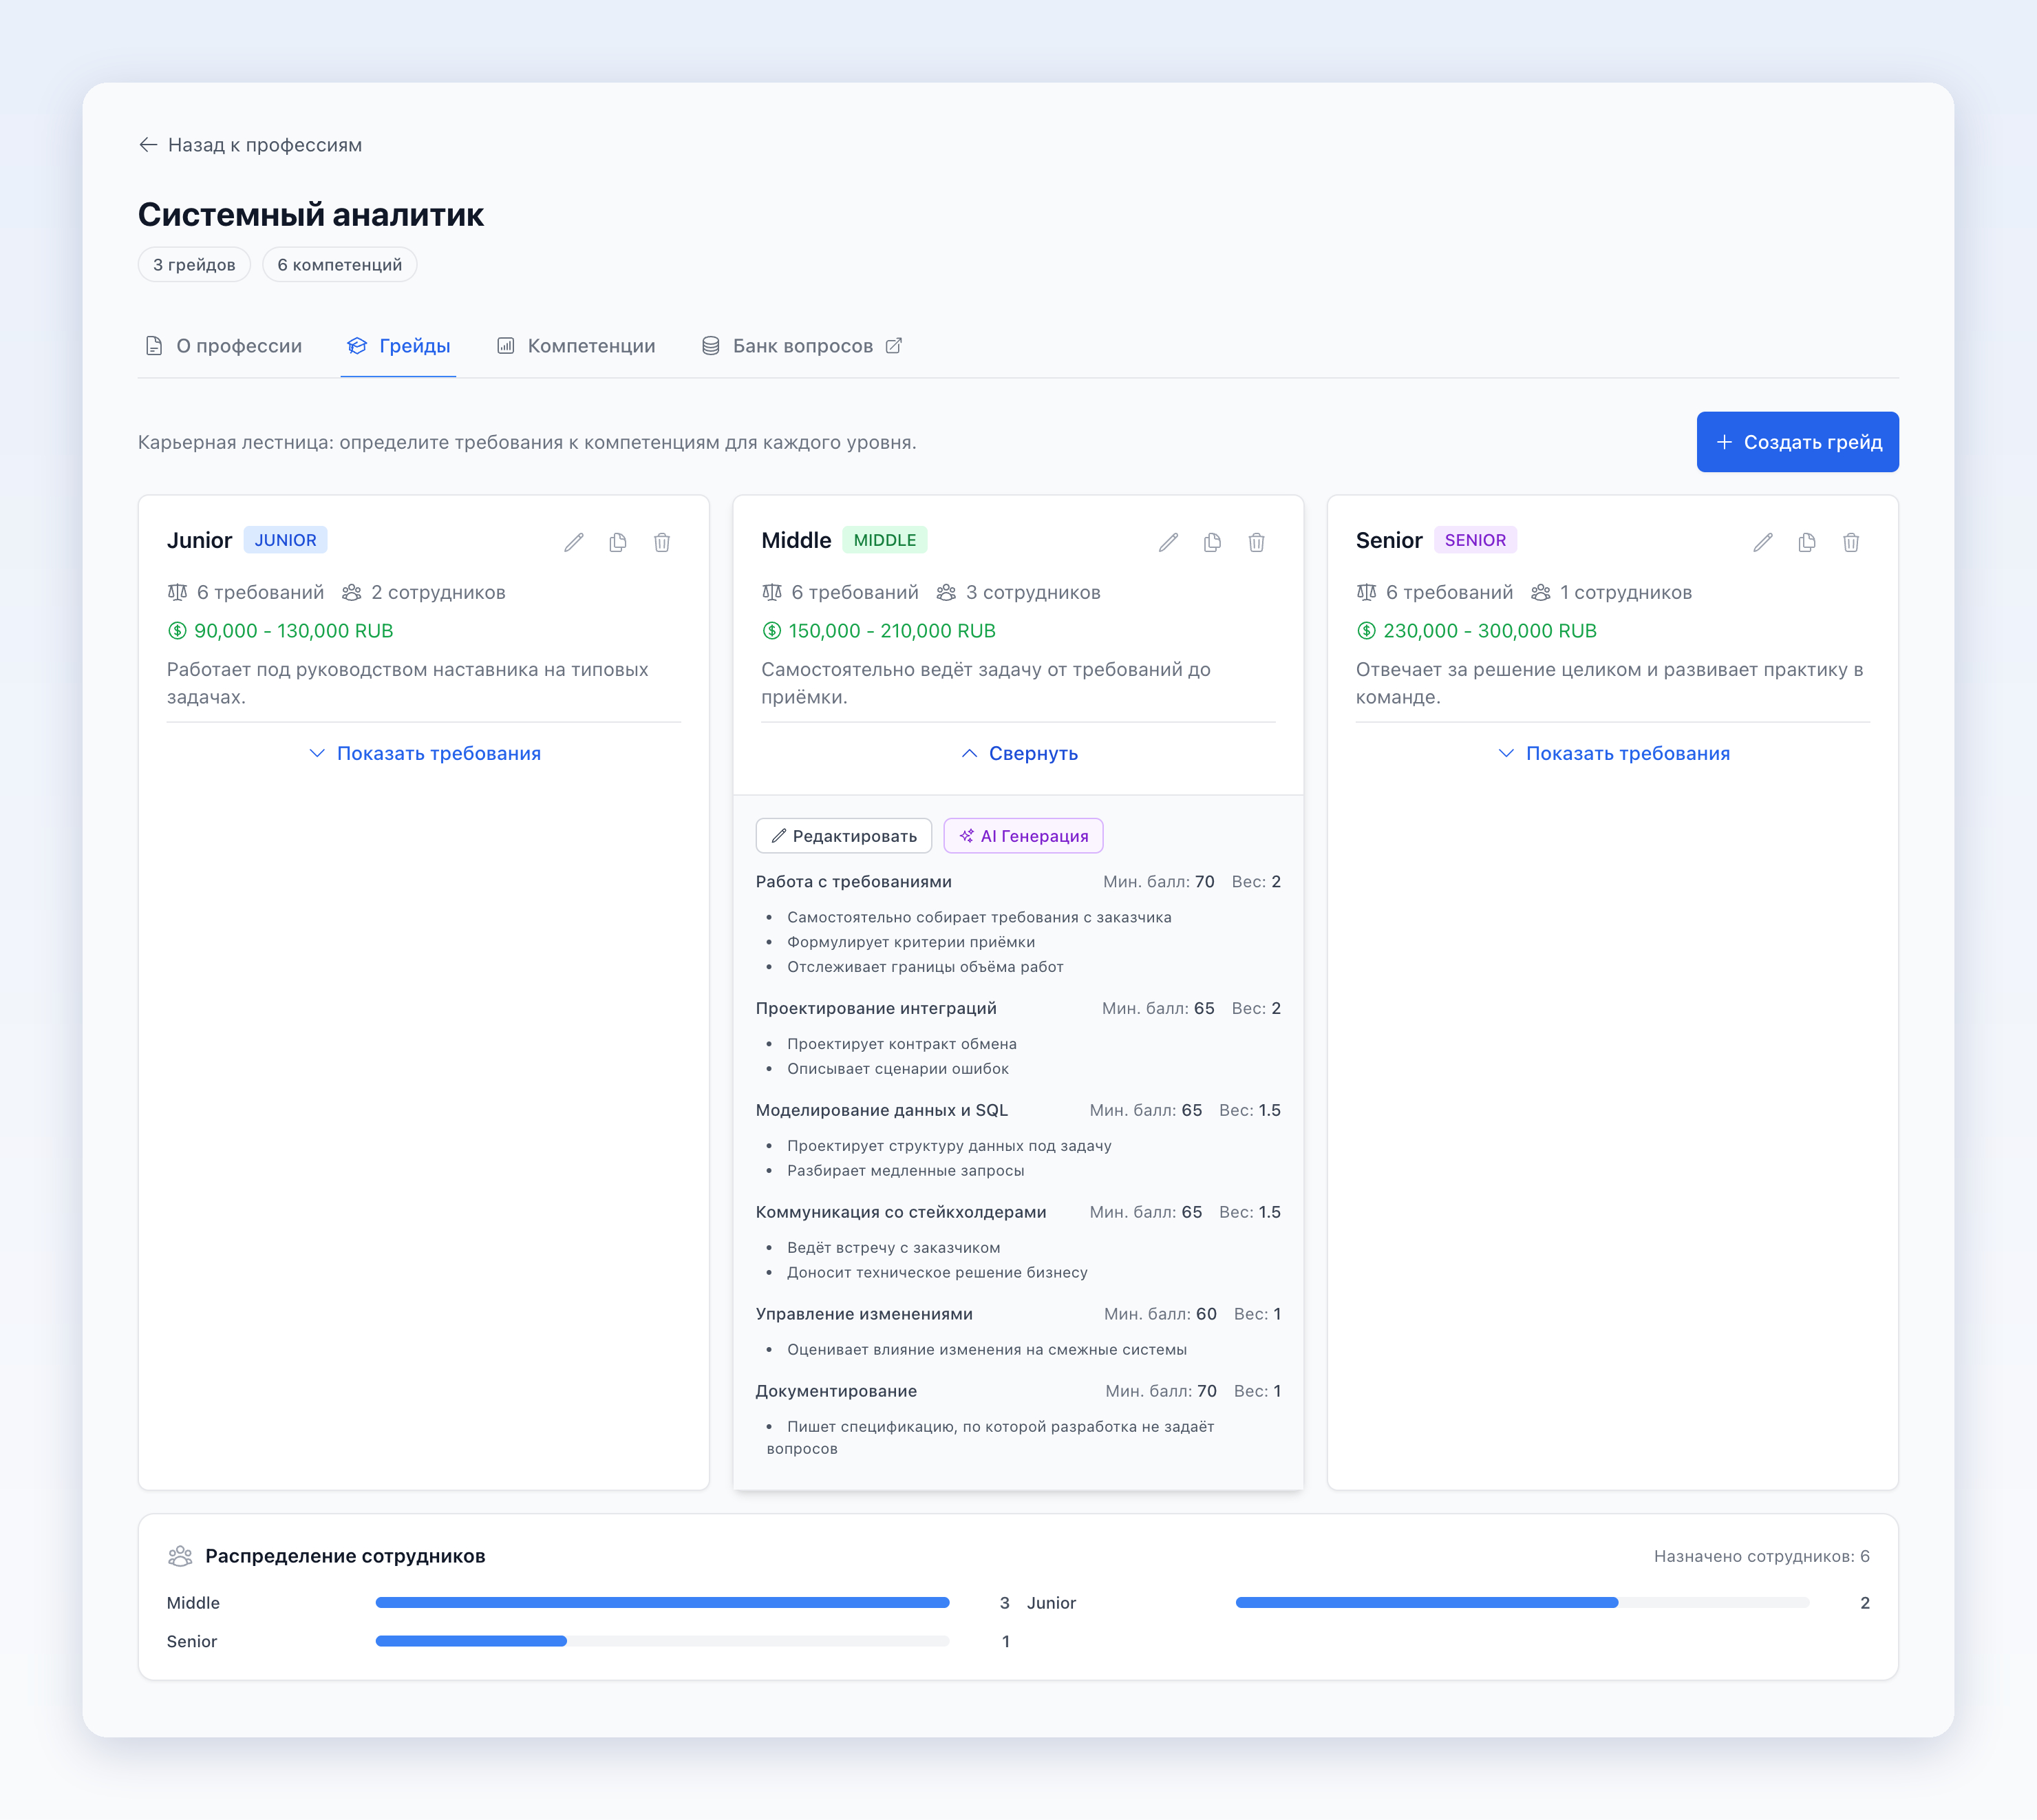Screen dimensions: 2037x1820
Task: Expand Senior requirements with Показать требования
Action: click(x=1613, y=753)
